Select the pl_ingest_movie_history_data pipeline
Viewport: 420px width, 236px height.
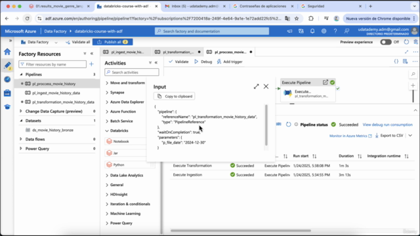click(56, 93)
